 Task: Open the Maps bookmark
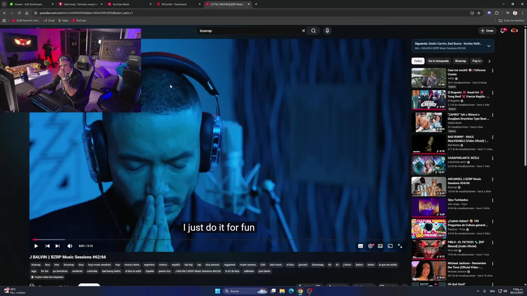[63, 21]
